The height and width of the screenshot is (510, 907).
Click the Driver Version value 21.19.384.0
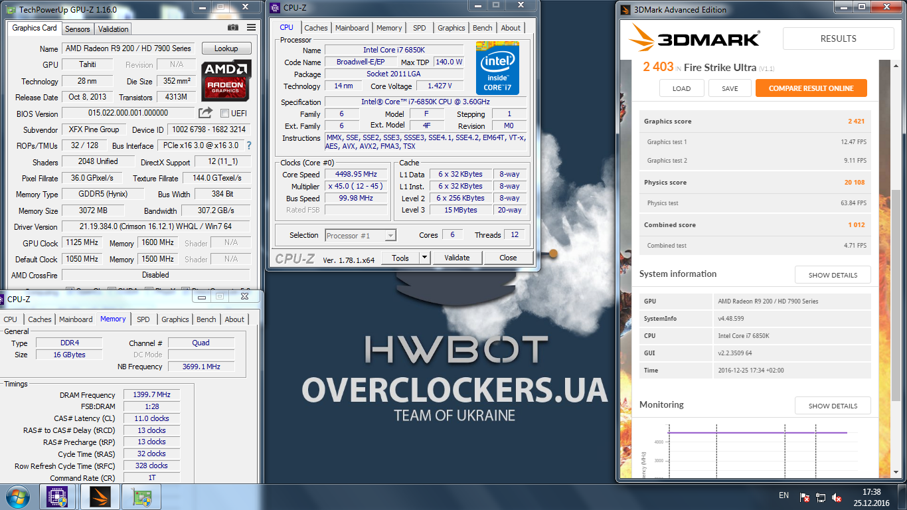pyautogui.click(x=156, y=226)
